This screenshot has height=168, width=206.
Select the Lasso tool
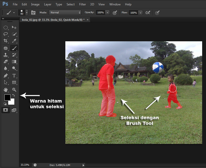pos(6,34)
